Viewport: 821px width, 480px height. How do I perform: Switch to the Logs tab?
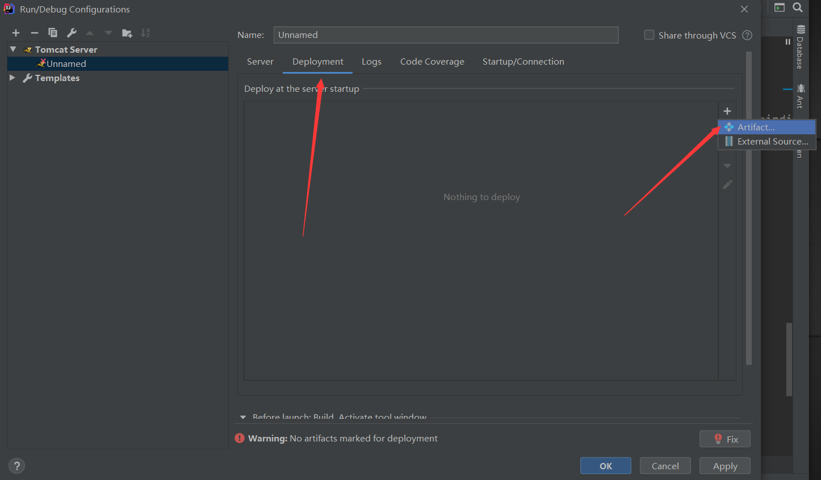point(371,61)
